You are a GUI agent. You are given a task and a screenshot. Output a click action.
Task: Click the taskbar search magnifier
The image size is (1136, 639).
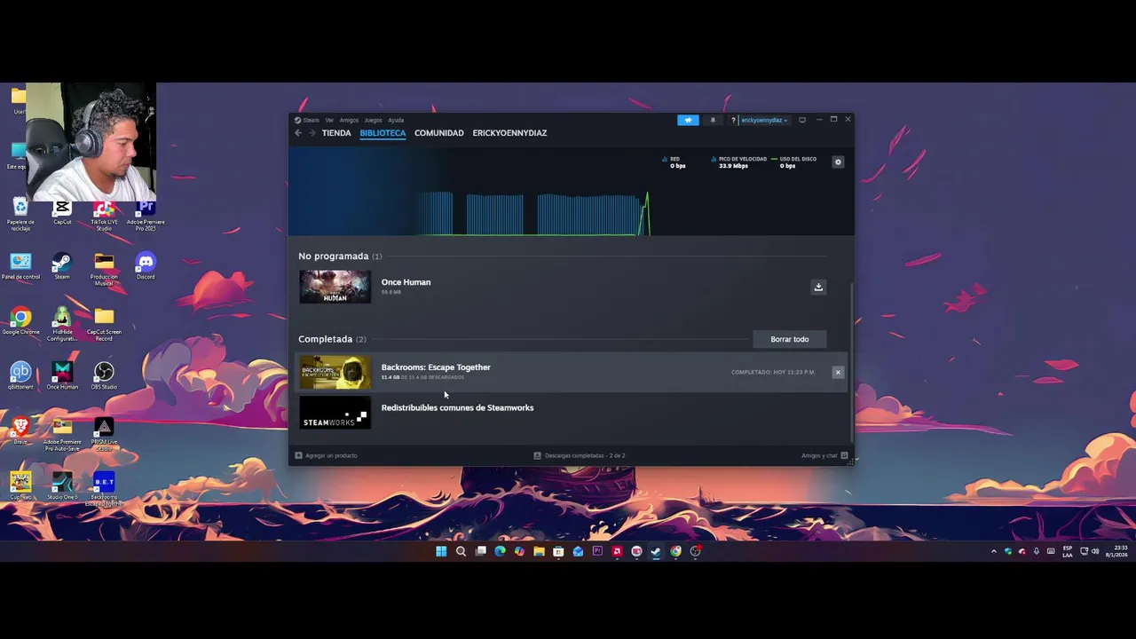pyautogui.click(x=461, y=551)
